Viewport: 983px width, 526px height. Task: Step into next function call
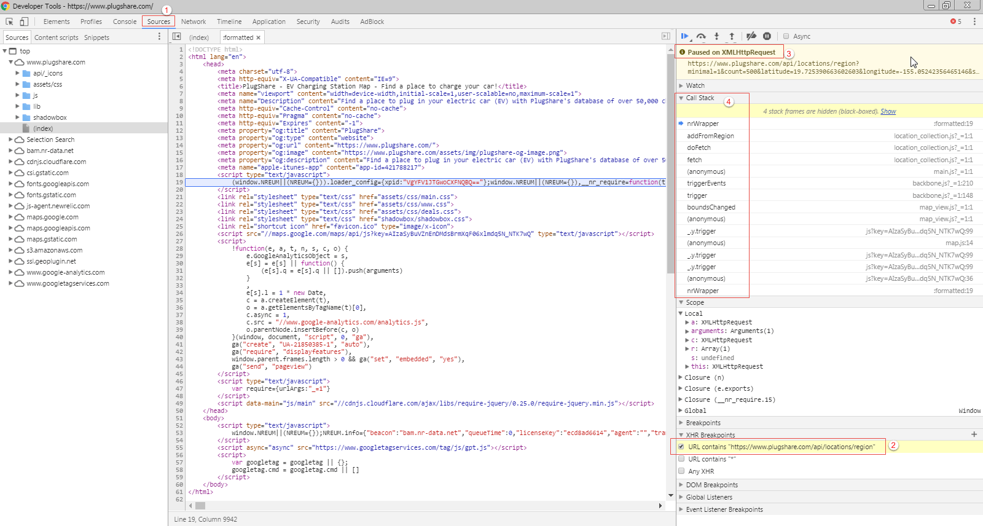click(716, 36)
